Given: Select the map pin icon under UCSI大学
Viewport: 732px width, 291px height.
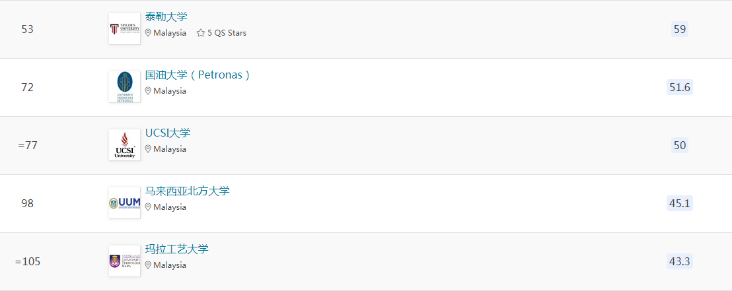Looking at the screenshot, I should click(x=148, y=149).
